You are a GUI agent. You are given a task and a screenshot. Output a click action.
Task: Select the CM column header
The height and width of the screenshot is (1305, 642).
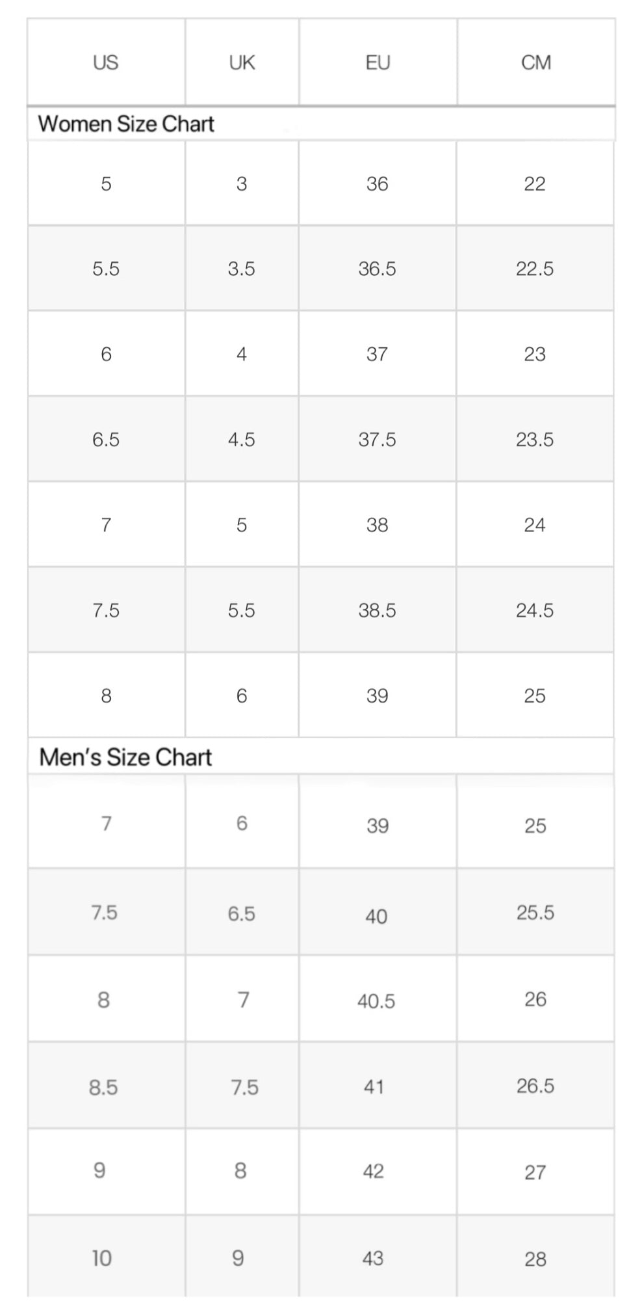pyautogui.click(x=535, y=62)
